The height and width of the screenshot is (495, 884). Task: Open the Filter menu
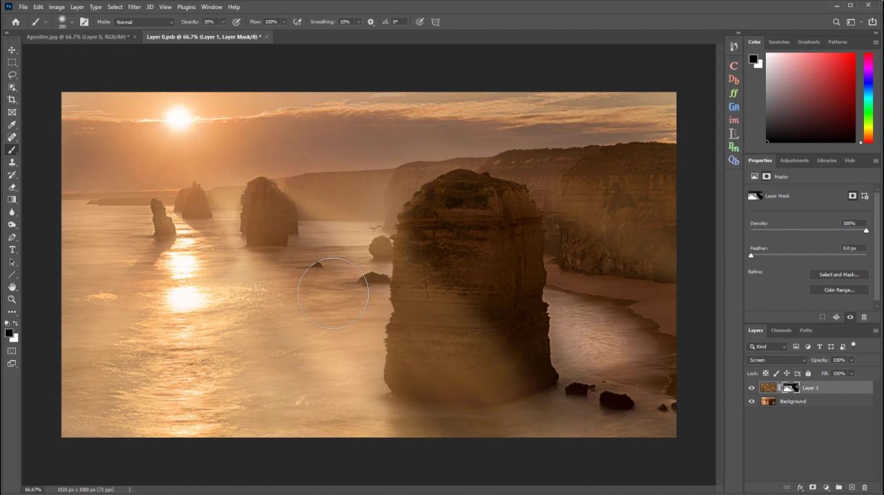pos(134,7)
